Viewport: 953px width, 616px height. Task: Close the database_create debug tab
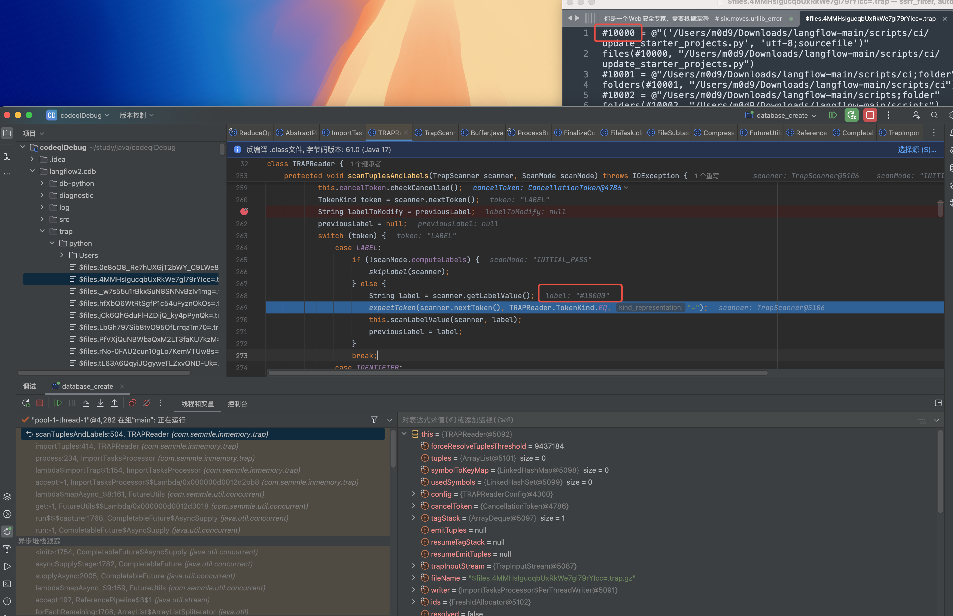(122, 386)
